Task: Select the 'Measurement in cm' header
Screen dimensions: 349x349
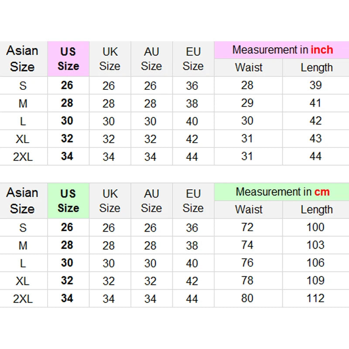Action: point(282,192)
